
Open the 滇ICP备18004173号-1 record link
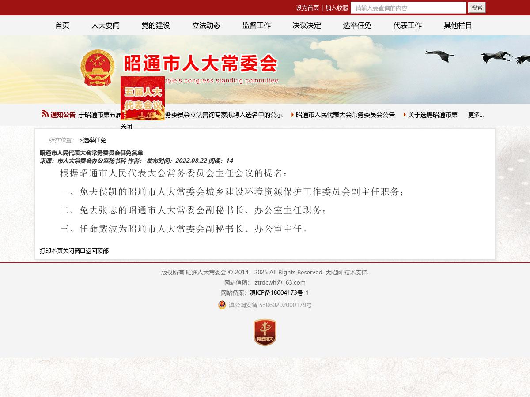(279, 292)
